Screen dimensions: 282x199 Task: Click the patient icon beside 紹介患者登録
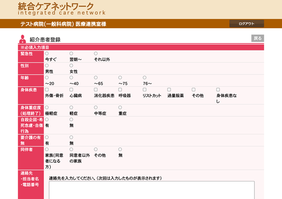coord(23,39)
